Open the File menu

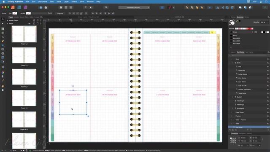27,2
